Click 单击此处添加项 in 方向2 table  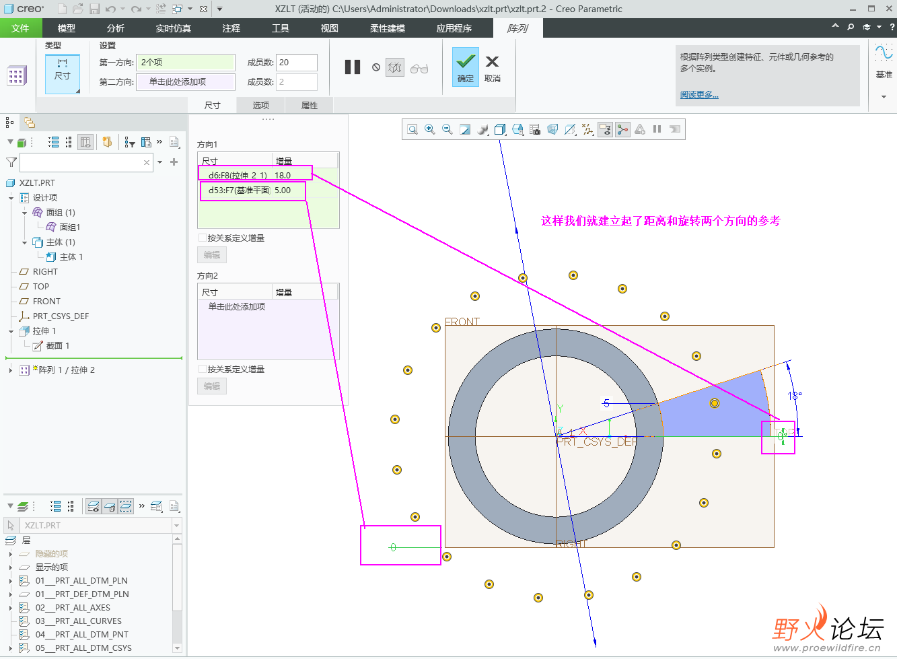(x=237, y=307)
